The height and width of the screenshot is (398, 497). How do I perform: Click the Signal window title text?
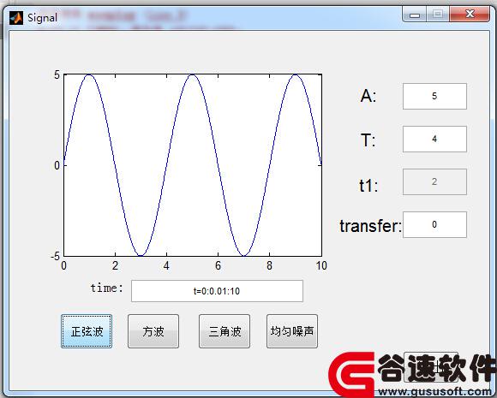(x=43, y=18)
